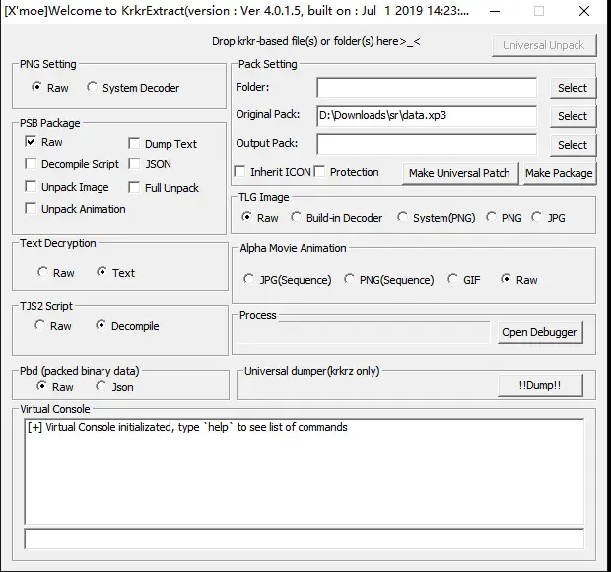Screen dimensions: 611x572
Task: Click the Original Pack path field
Action: (x=427, y=116)
